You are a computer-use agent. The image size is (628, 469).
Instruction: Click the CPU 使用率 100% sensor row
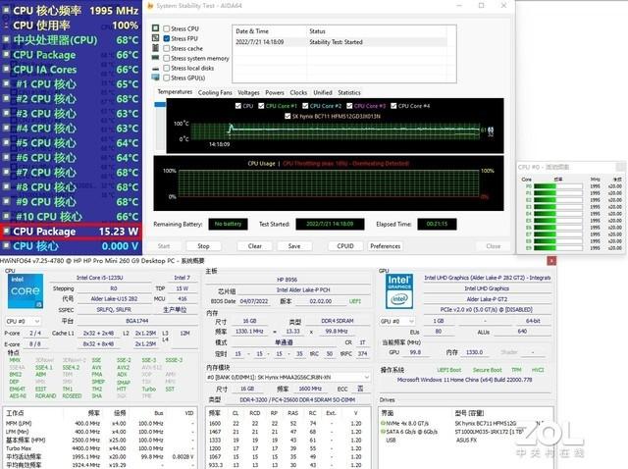tap(71, 26)
